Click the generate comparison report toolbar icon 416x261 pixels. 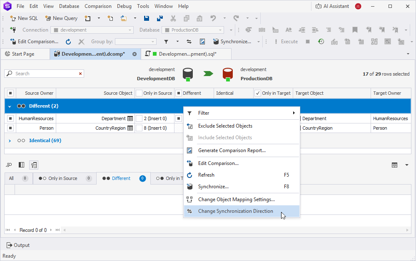(x=202, y=42)
